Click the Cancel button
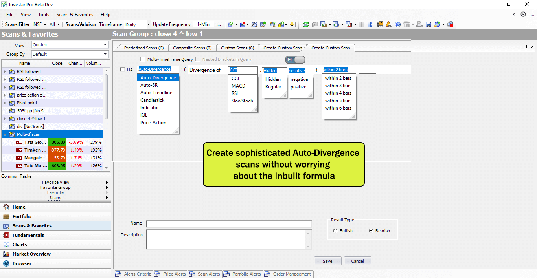This screenshot has width=537, height=278. pos(357,261)
